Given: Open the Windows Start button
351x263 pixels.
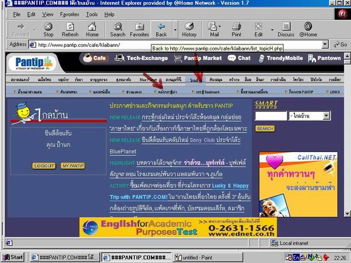Looking at the screenshot, I should coord(12,257).
